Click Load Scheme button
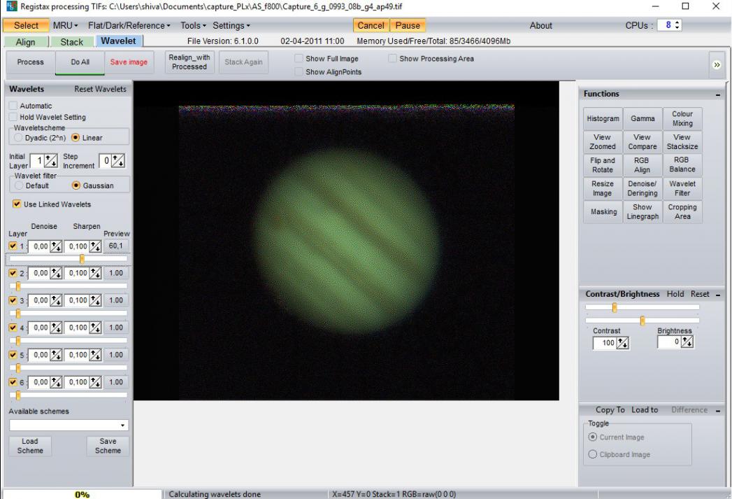 (x=30, y=446)
